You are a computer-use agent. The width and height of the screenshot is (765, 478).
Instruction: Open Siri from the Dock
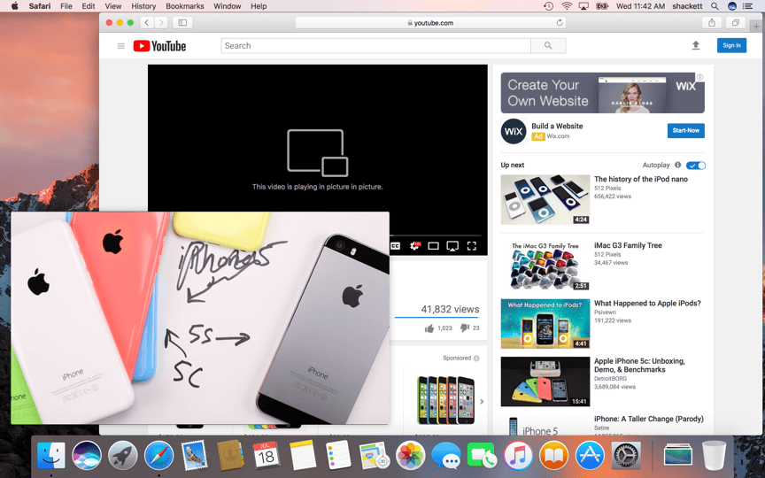[x=87, y=455]
